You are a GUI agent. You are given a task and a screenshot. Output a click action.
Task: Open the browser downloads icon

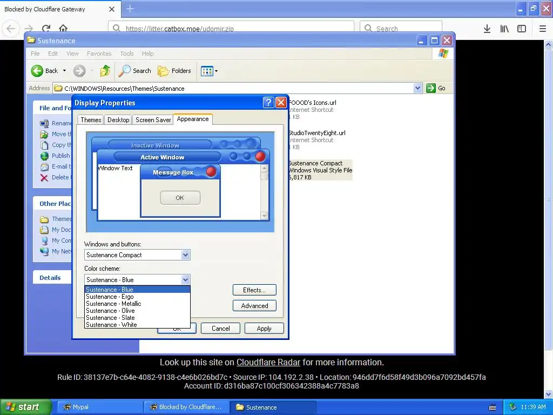point(487,29)
